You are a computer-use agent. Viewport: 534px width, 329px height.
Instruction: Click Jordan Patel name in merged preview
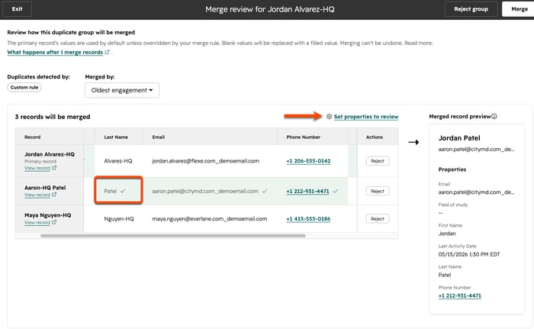pyautogui.click(x=459, y=138)
